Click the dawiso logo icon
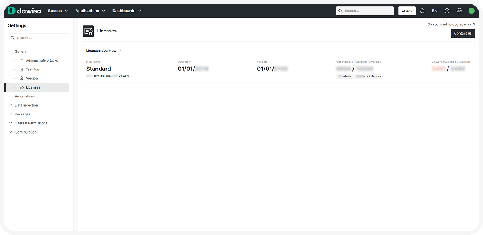The image size is (483, 235). 12,11
